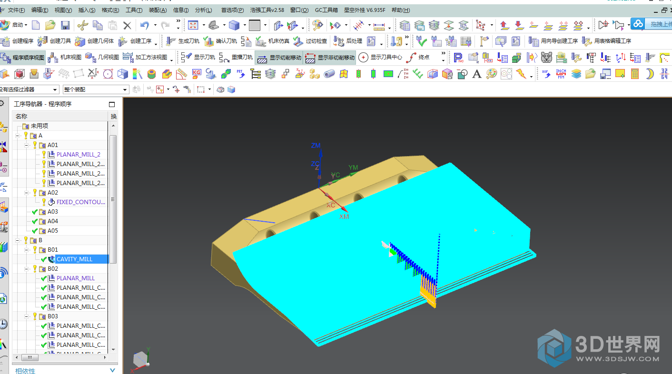The width and height of the screenshot is (672, 374).
Task: Click Create Operation by Wizard (用向导创建工序)
Action: coord(553,41)
